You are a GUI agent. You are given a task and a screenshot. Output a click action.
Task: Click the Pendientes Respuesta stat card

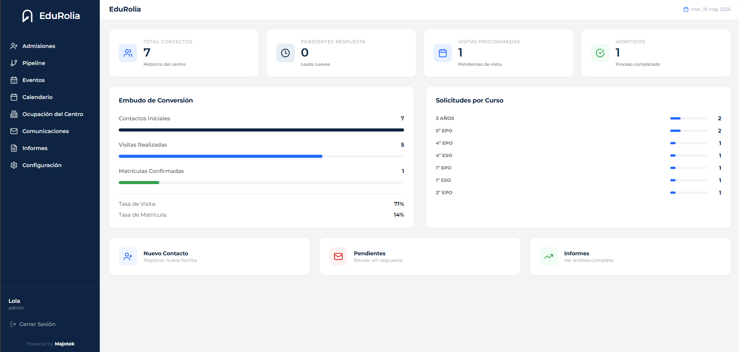point(341,53)
